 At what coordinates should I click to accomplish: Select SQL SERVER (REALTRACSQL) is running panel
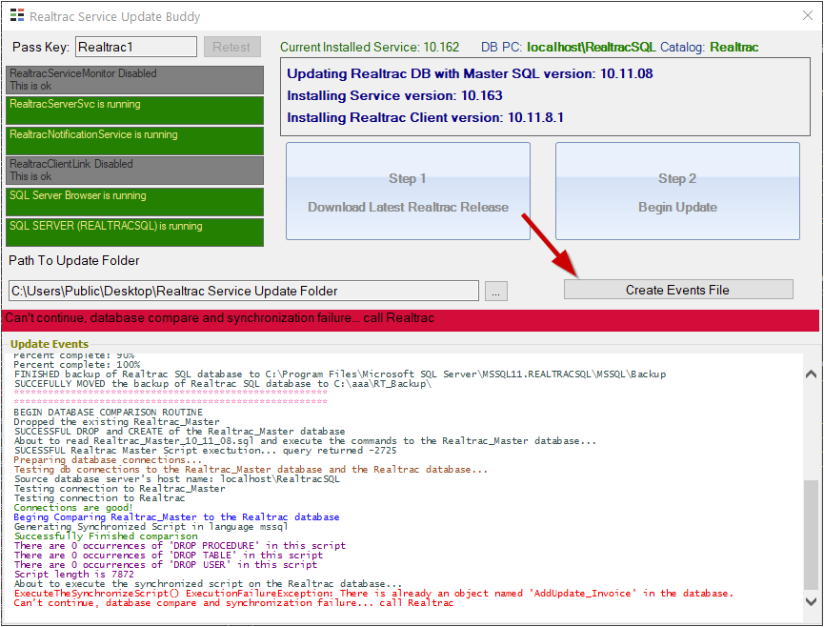click(135, 233)
